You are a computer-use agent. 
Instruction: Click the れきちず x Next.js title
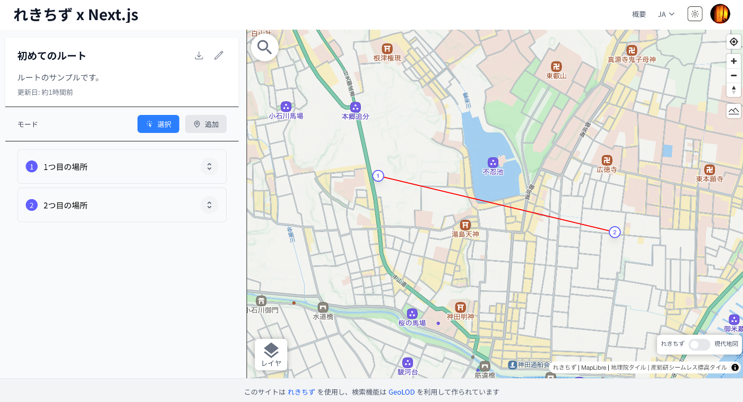[76, 14]
